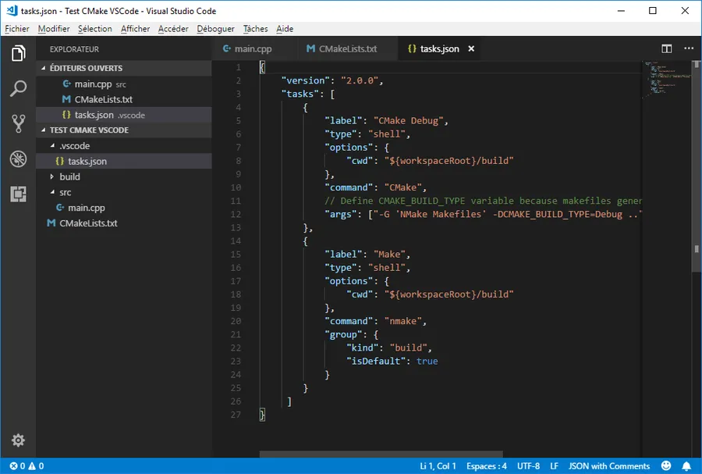Click the editor horizontal scrollbar
This screenshot has width=702, height=474.
381,454
